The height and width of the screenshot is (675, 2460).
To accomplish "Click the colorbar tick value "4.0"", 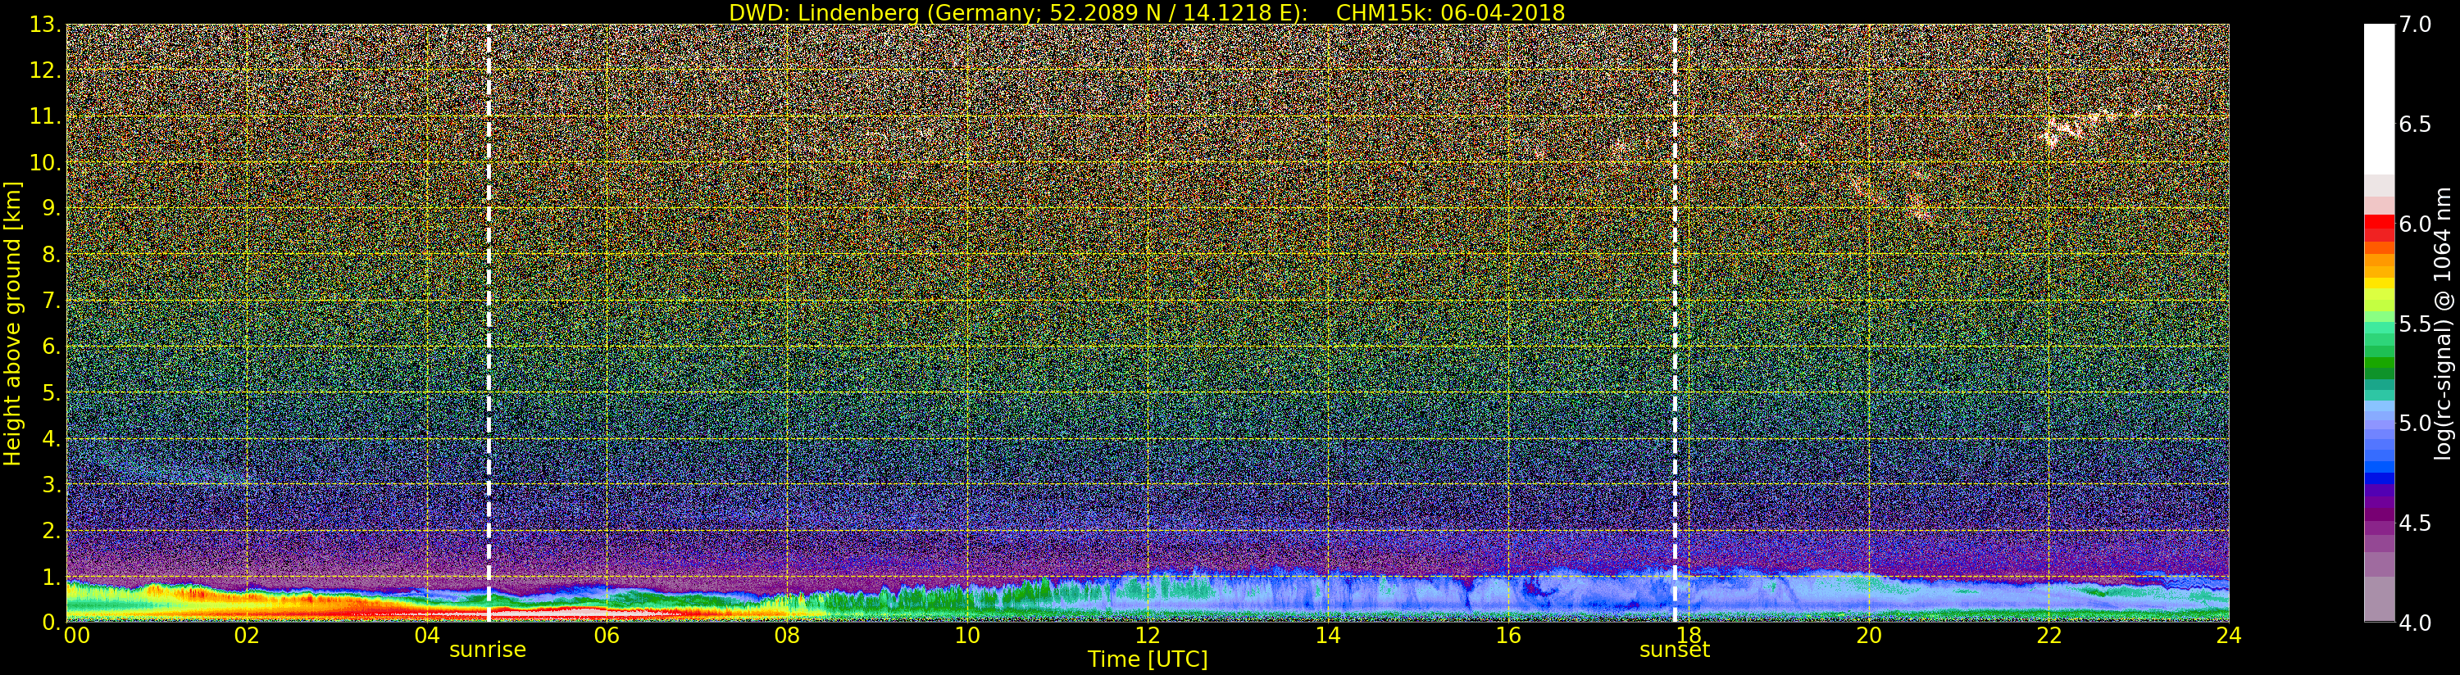I will (x=2415, y=623).
